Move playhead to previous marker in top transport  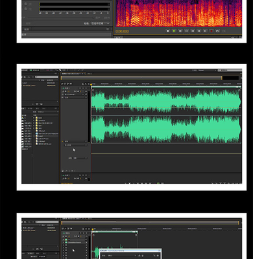click(186, 31)
